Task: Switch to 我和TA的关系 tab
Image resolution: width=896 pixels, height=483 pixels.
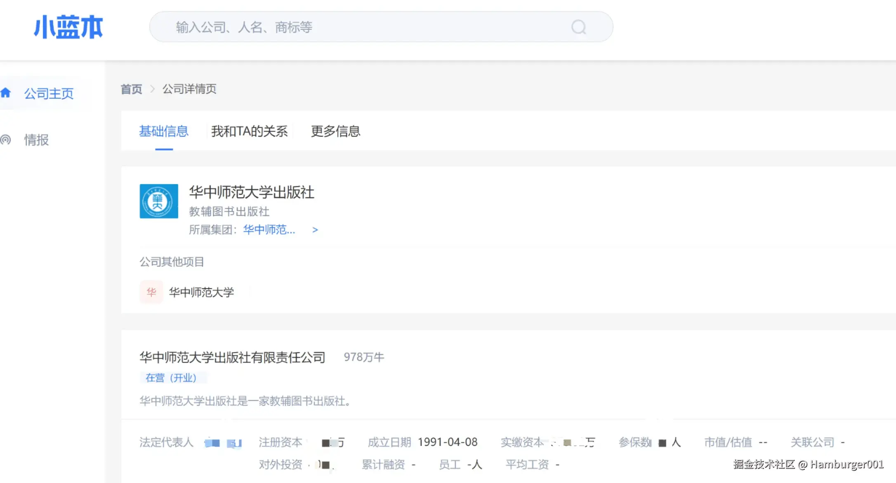Action: [249, 131]
